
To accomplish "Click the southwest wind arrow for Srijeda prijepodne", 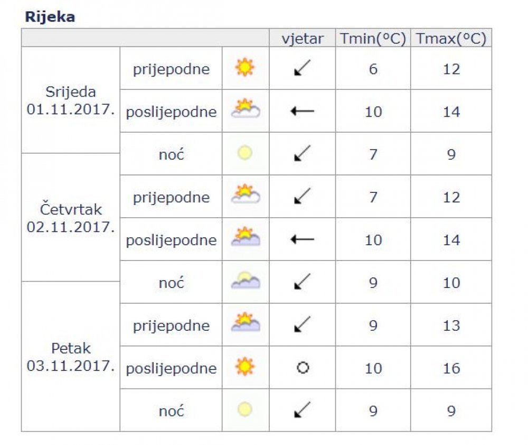I will click(302, 68).
